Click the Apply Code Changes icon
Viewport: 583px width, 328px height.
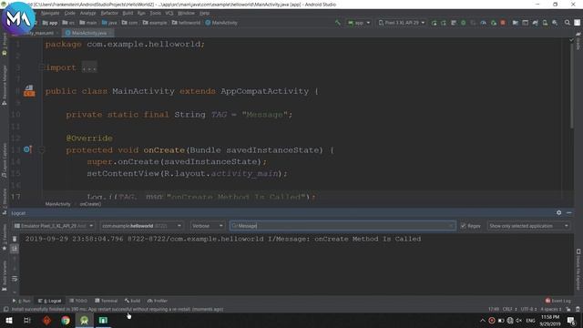[x=454, y=23]
